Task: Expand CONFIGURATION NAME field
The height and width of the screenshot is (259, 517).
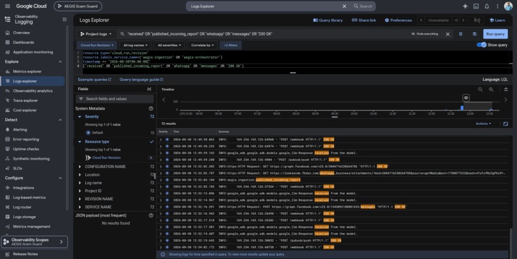Action: pyautogui.click(x=80, y=167)
